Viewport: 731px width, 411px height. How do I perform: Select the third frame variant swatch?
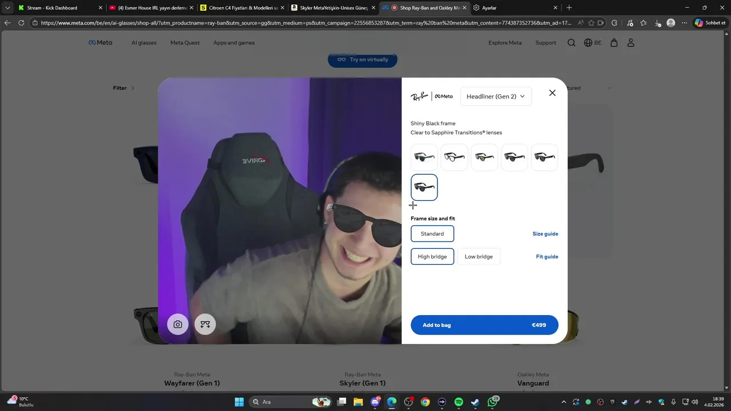tap(484, 157)
